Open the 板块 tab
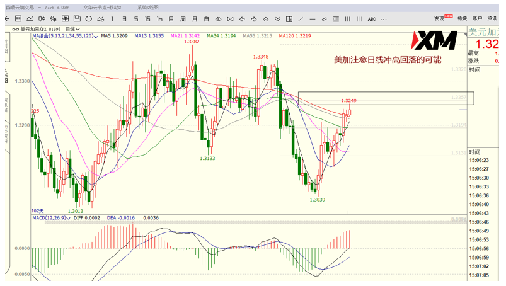The height and width of the screenshot is (286, 506). tap(462, 18)
